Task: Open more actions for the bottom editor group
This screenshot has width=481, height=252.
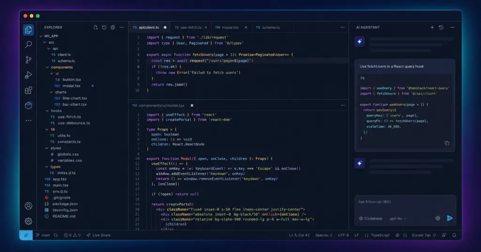Action: tap(342, 105)
